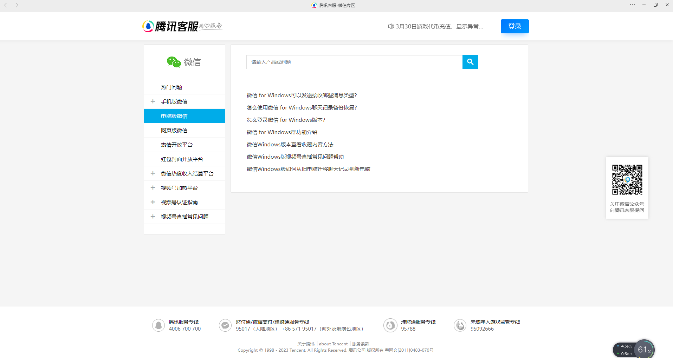Click the QR code image

point(627,180)
